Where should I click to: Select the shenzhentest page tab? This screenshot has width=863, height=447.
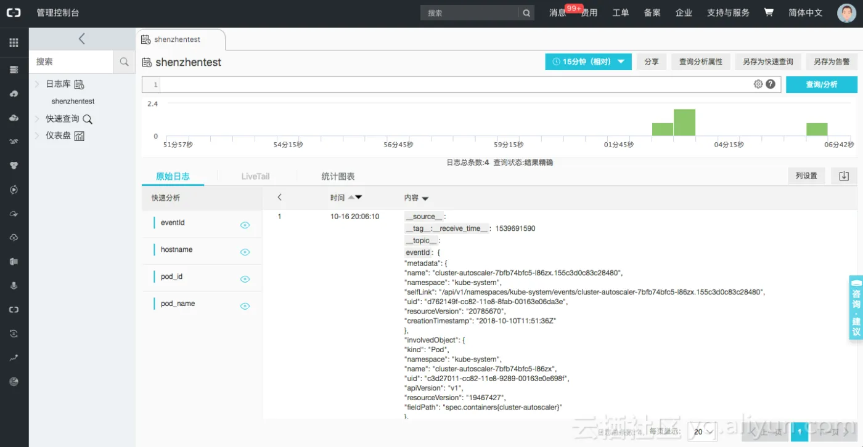(x=180, y=39)
